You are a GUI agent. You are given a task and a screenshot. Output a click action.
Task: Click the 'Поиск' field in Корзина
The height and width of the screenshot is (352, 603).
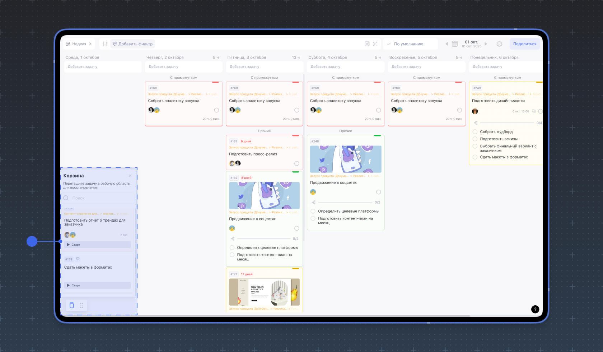point(99,198)
